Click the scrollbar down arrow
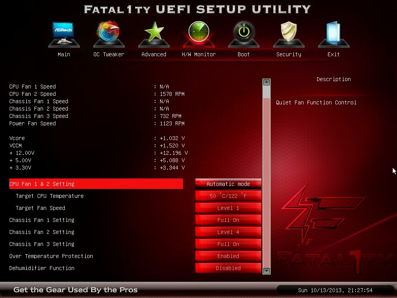This screenshot has width=397, height=298. point(266,270)
